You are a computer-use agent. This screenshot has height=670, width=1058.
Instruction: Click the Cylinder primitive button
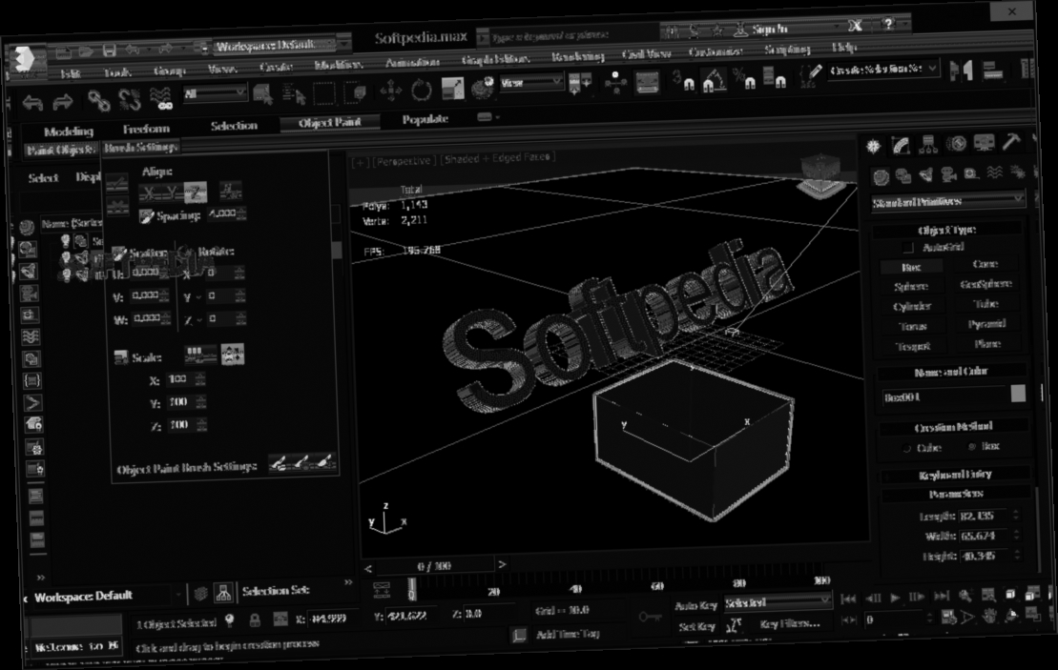pos(912,307)
